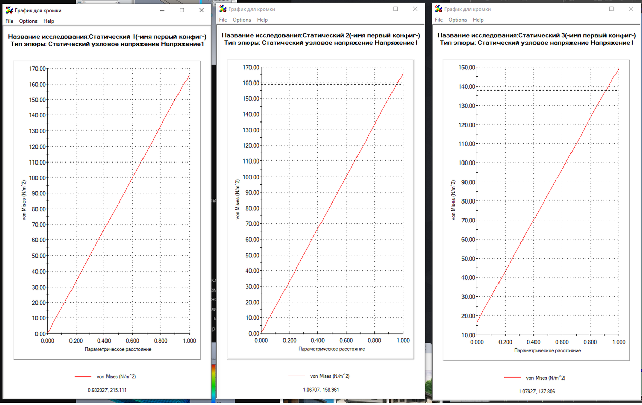Click 100.00 tick label in left graph

pos(39,178)
